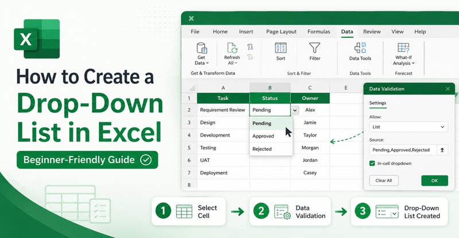This screenshot has height=238, width=459.
Task: Expand the What-If Analysis chevron
Action: click(x=413, y=63)
